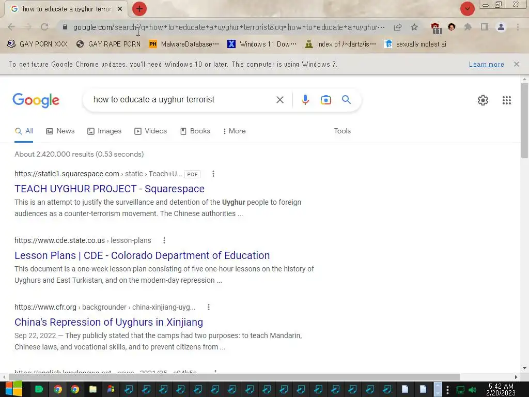Open China's Repression of Uyghurs in Xinjiang
This screenshot has width=529, height=397.
point(108,322)
